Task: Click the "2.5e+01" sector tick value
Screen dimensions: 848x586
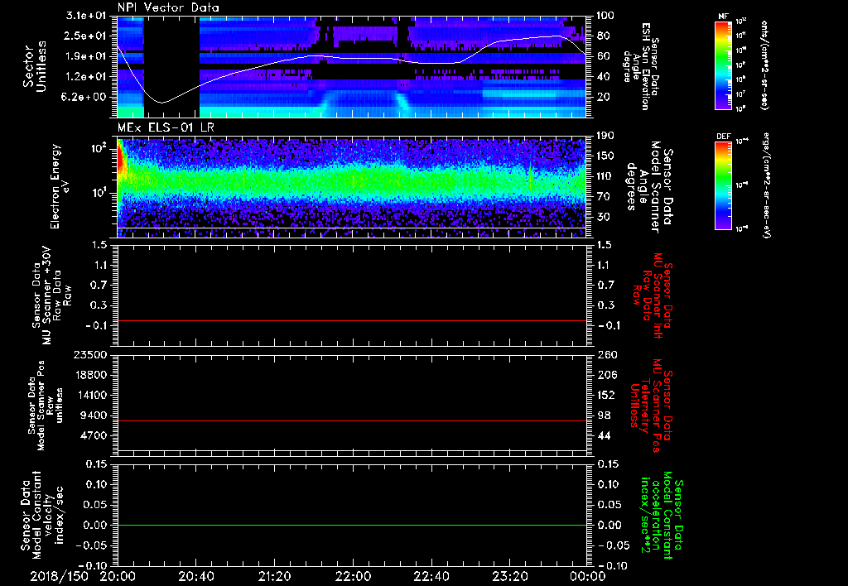Action: 86,36
